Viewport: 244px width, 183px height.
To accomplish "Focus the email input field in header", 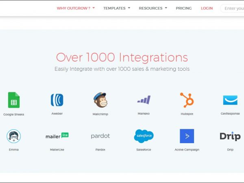I will pos(233,8).
